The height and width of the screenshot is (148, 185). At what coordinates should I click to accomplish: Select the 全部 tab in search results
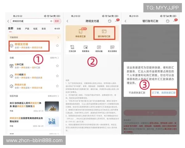[x=10, y=28]
